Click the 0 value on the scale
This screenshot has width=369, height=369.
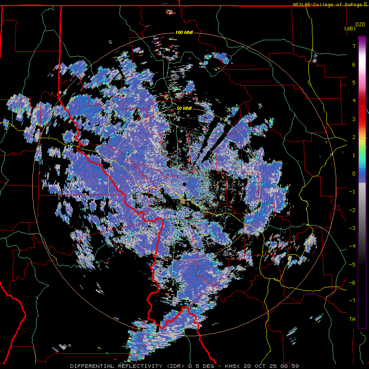(354, 174)
